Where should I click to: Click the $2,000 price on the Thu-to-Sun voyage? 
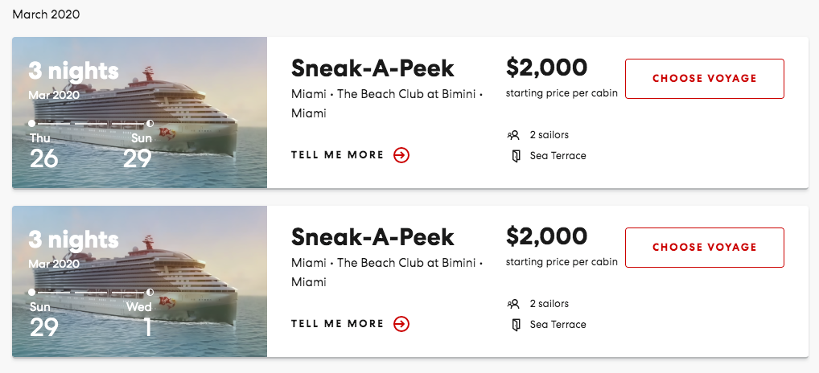pyautogui.click(x=546, y=67)
